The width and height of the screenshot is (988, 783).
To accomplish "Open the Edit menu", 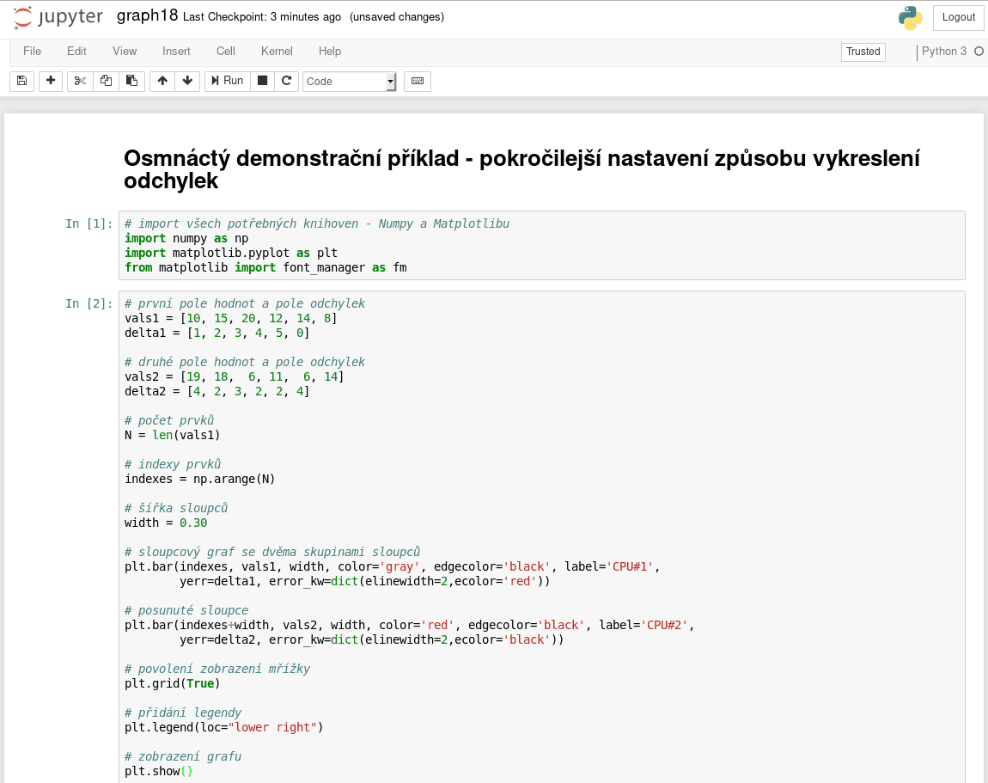I will click(76, 51).
